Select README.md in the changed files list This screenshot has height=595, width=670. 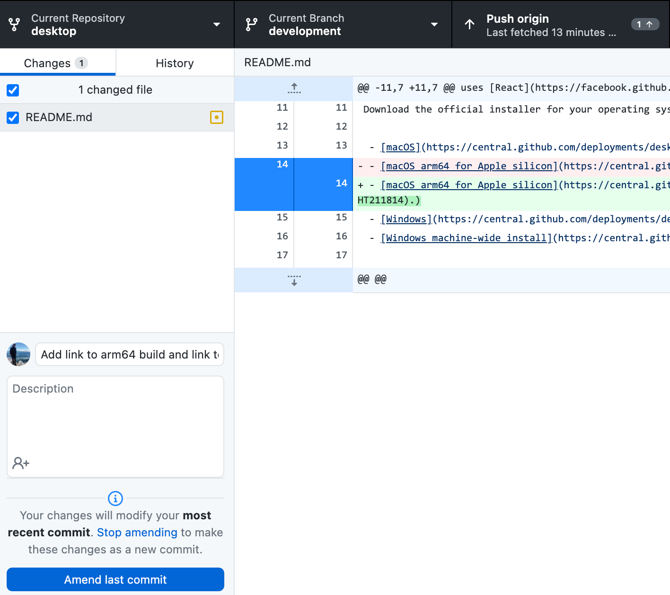click(117, 117)
